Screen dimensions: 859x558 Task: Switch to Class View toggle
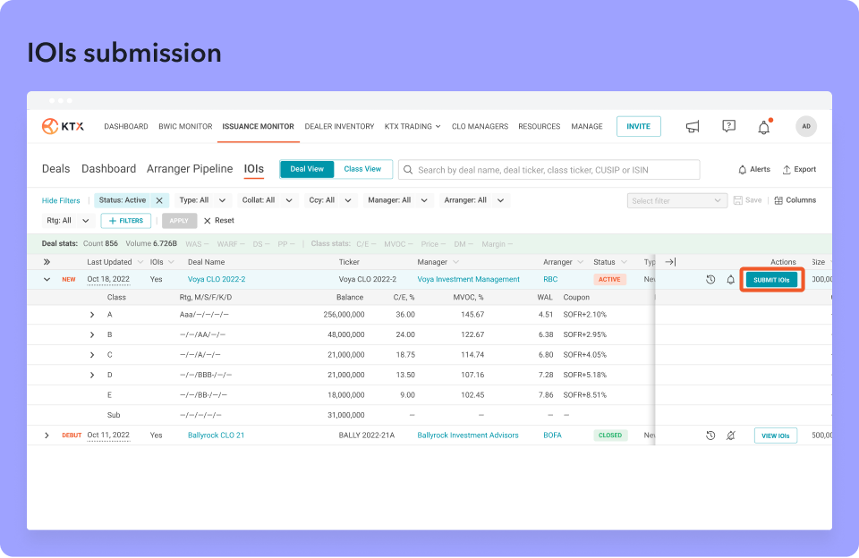pyautogui.click(x=362, y=169)
